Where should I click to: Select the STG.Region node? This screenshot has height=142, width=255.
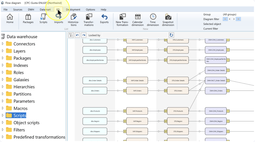click(178, 121)
